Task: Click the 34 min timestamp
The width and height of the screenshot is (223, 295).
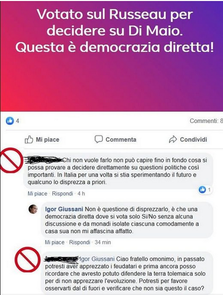Action: point(103,242)
